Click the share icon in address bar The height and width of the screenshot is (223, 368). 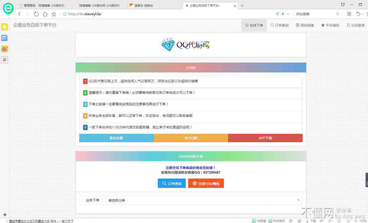coord(277,14)
